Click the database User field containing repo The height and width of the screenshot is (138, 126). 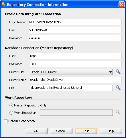[76, 56]
